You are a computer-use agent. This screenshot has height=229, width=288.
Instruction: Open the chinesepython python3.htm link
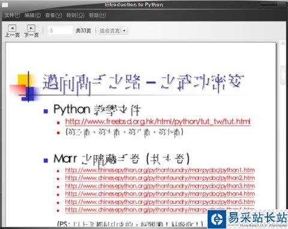click(x=160, y=186)
